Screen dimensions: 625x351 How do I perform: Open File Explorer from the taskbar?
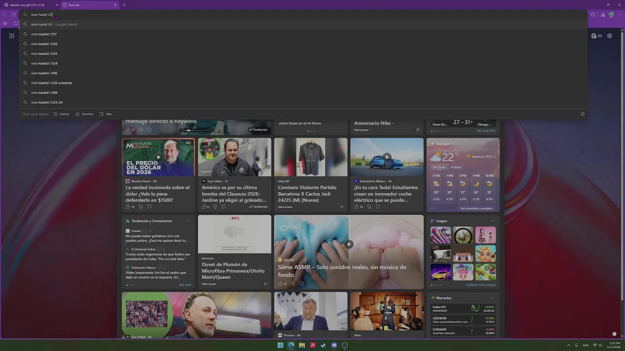coord(302,345)
